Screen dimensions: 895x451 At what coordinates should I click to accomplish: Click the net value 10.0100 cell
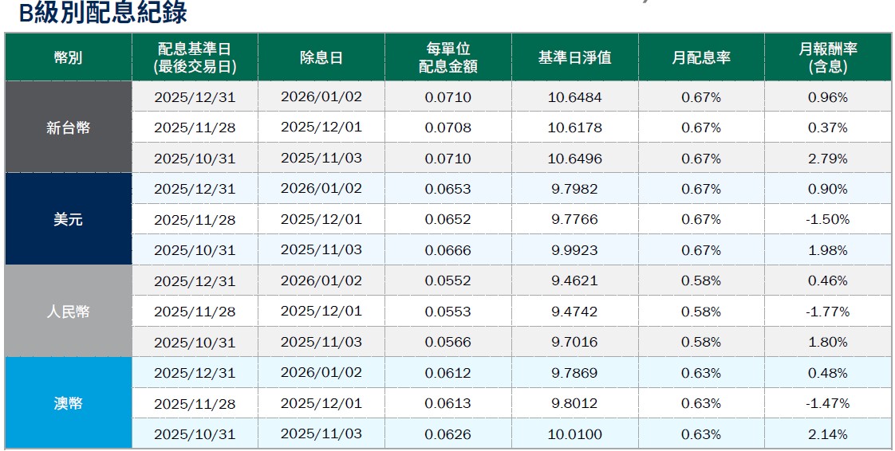click(x=574, y=434)
